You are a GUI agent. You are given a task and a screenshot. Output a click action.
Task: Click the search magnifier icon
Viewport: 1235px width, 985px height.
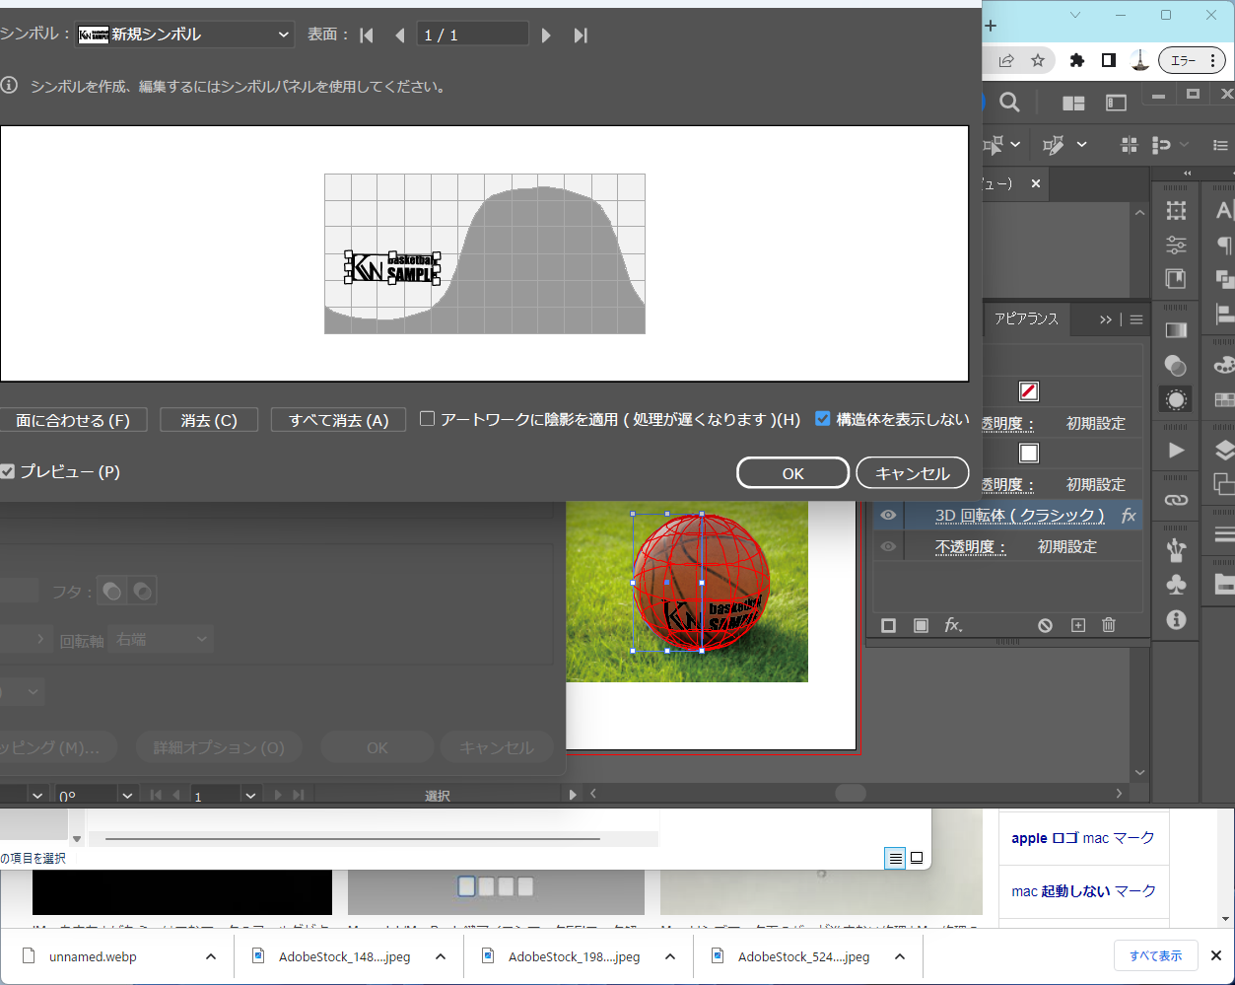pos(1009,103)
